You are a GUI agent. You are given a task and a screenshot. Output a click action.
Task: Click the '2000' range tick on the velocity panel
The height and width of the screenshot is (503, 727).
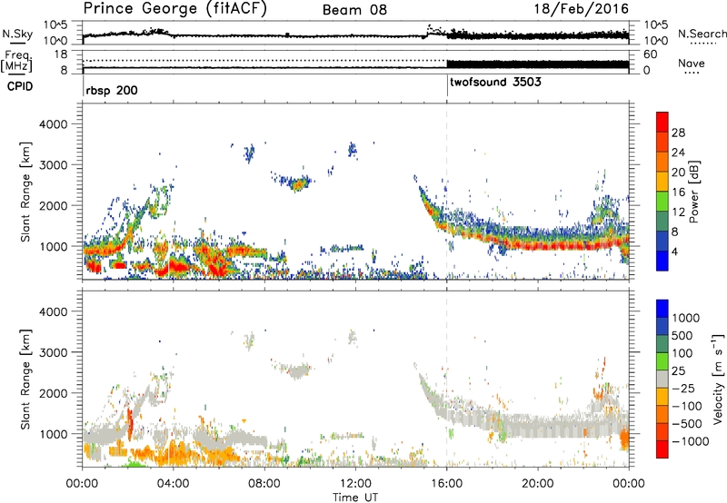tap(53, 393)
